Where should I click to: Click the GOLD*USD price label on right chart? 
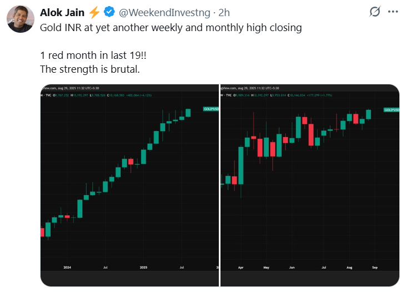392,110
